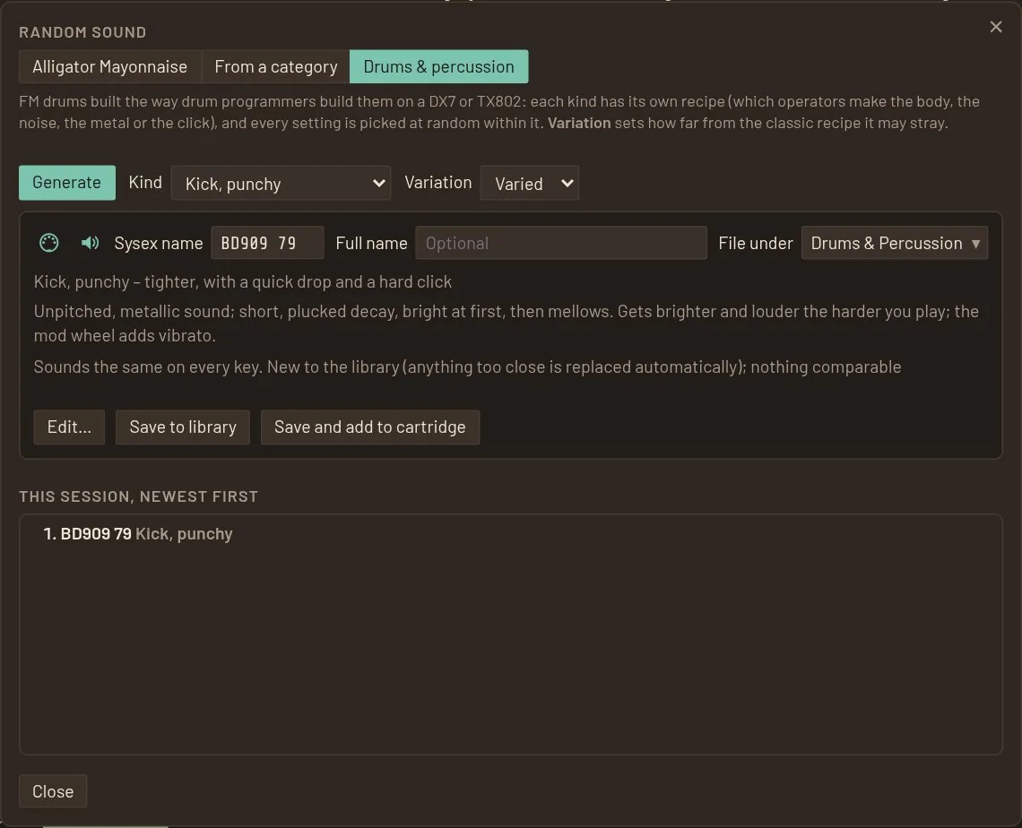Switch to the Alligator Mayonnaise tab
The image size is (1022, 828).
click(109, 66)
